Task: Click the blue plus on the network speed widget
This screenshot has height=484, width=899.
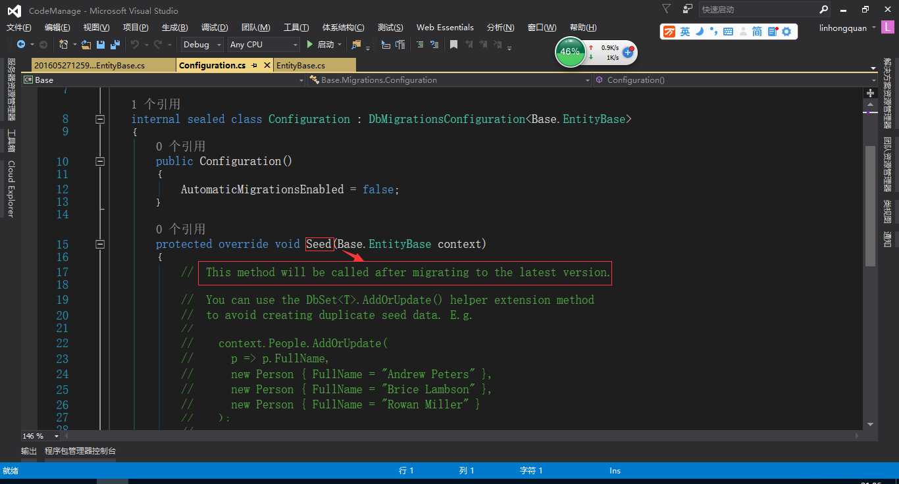Action: tap(628, 53)
